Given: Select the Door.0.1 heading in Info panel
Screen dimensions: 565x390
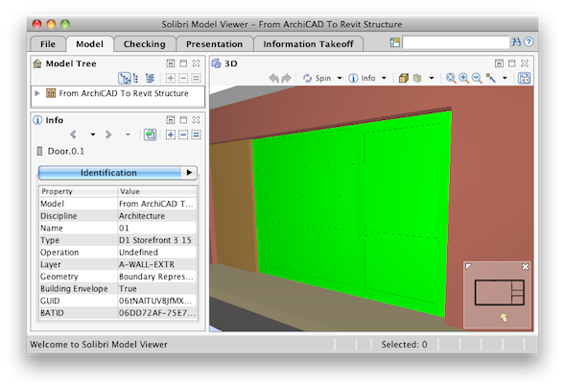Looking at the screenshot, I should [66, 151].
